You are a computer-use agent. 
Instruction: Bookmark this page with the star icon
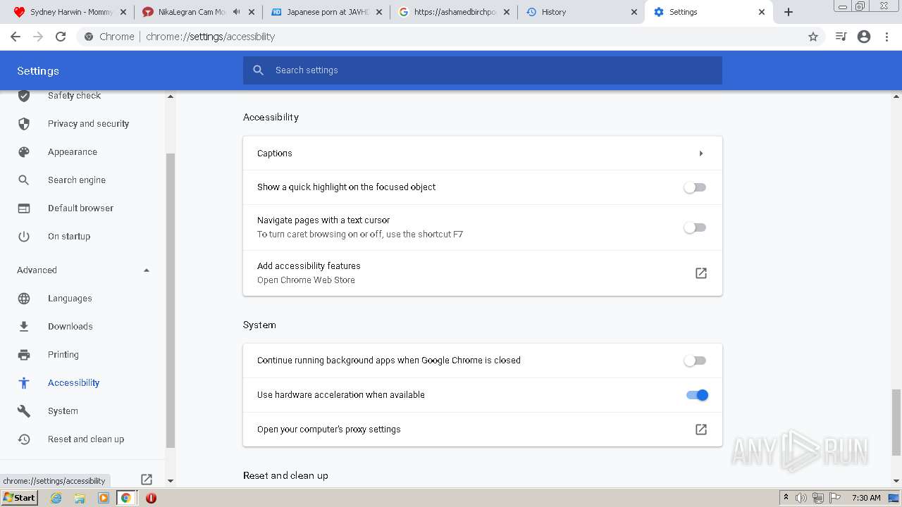pos(813,37)
